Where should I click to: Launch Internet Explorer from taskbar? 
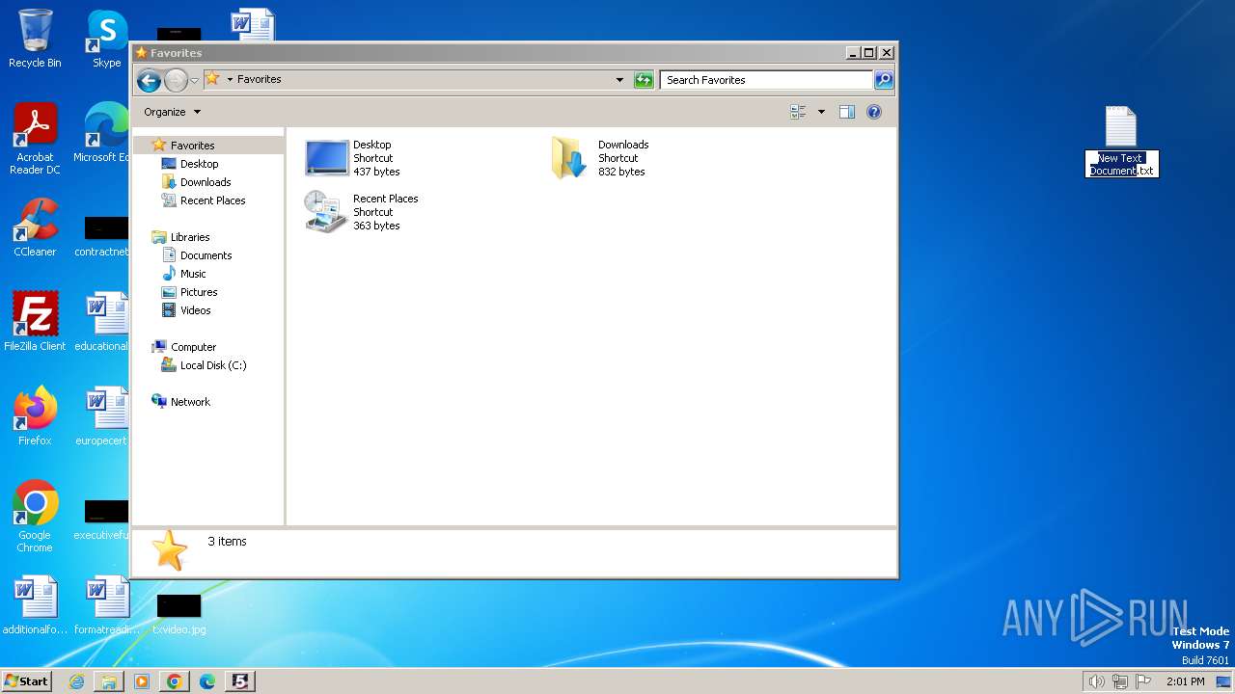coord(76,681)
